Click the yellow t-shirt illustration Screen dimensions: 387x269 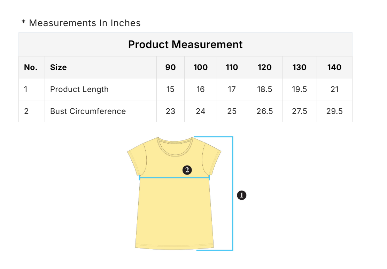[x=174, y=209]
